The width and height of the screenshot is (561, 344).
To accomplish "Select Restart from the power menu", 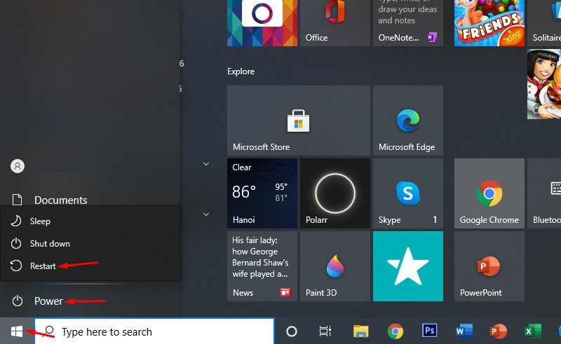I will 42,266.
